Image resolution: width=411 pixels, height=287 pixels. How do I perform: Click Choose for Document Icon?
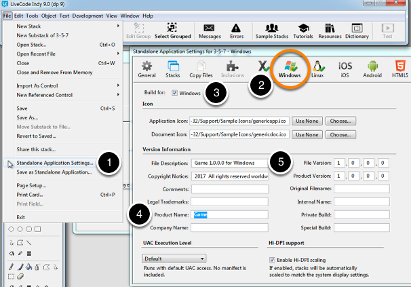340,134
